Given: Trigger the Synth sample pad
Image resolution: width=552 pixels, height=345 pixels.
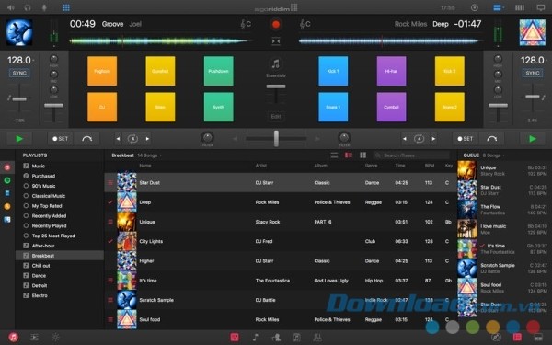Looking at the screenshot, I should [x=219, y=107].
